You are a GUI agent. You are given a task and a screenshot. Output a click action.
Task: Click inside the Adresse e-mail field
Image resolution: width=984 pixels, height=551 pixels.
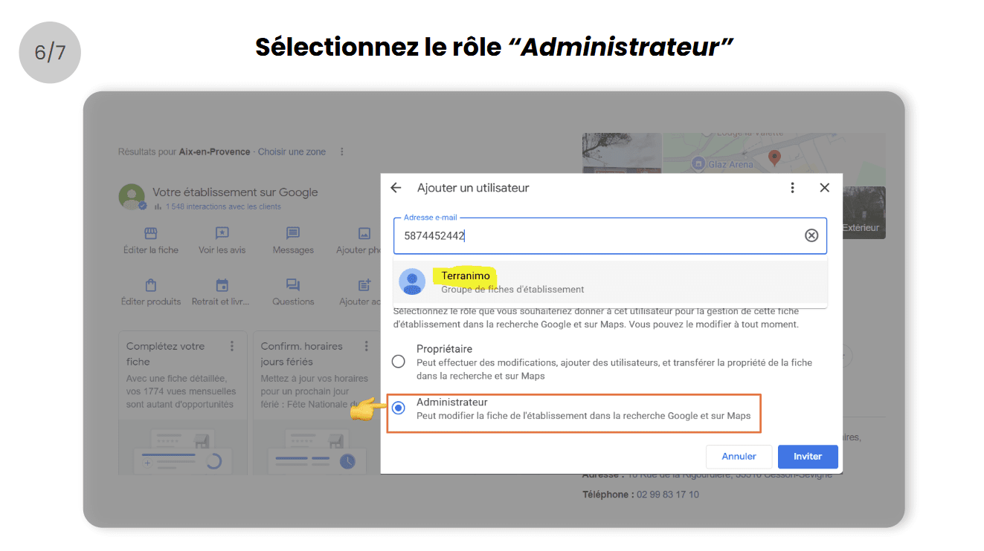click(595, 235)
